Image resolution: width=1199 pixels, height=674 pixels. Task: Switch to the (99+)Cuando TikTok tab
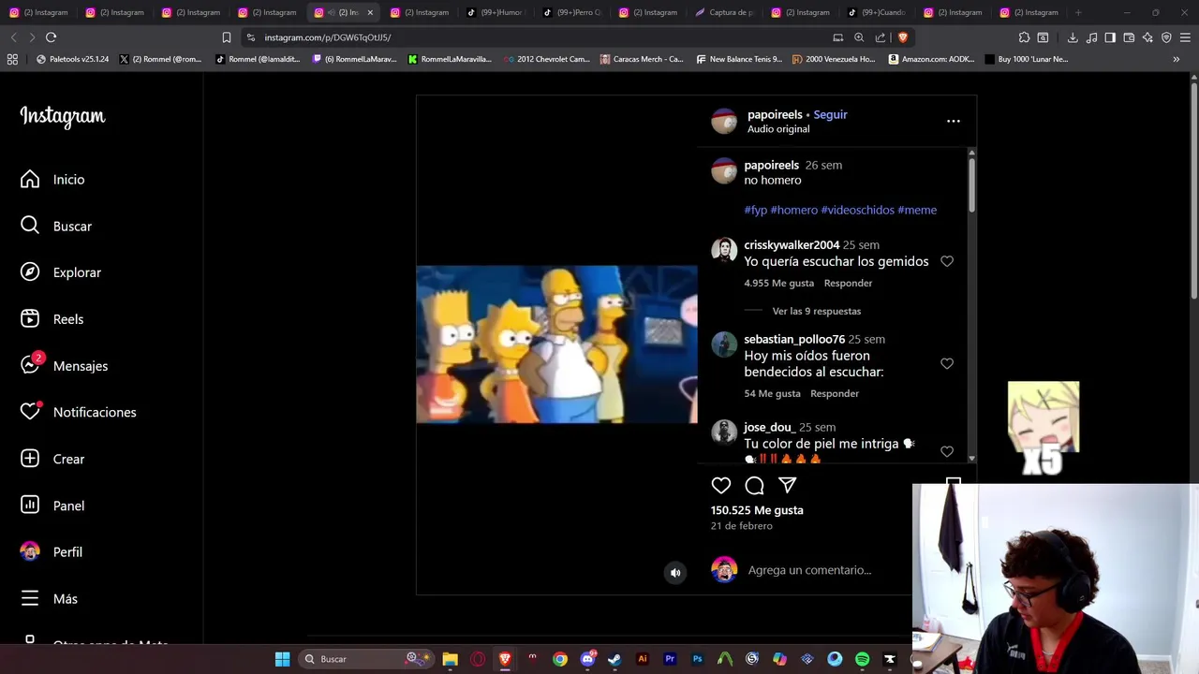[877, 12]
